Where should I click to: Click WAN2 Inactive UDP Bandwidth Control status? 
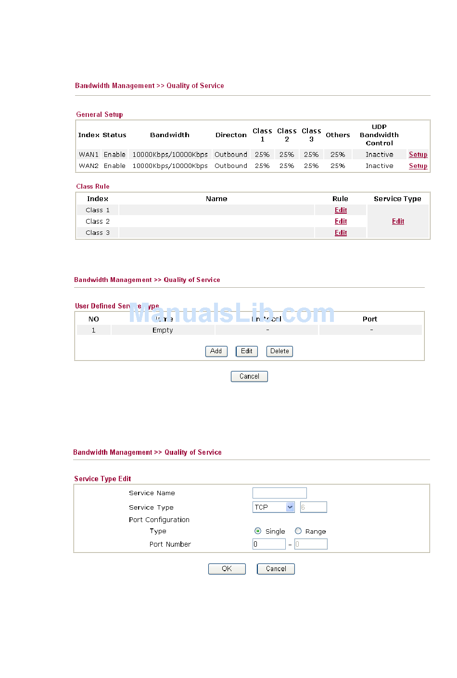379,166
